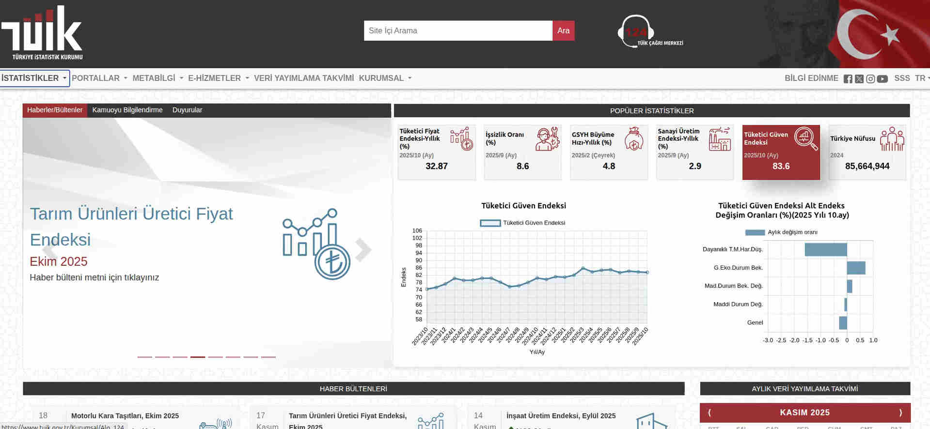Expand the METABİLGİ menu
The height and width of the screenshot is (429, 930).
tap(158, 78)
